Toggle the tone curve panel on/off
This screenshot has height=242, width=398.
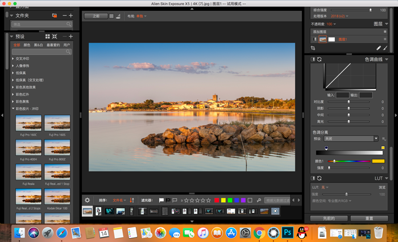[313, 59]
